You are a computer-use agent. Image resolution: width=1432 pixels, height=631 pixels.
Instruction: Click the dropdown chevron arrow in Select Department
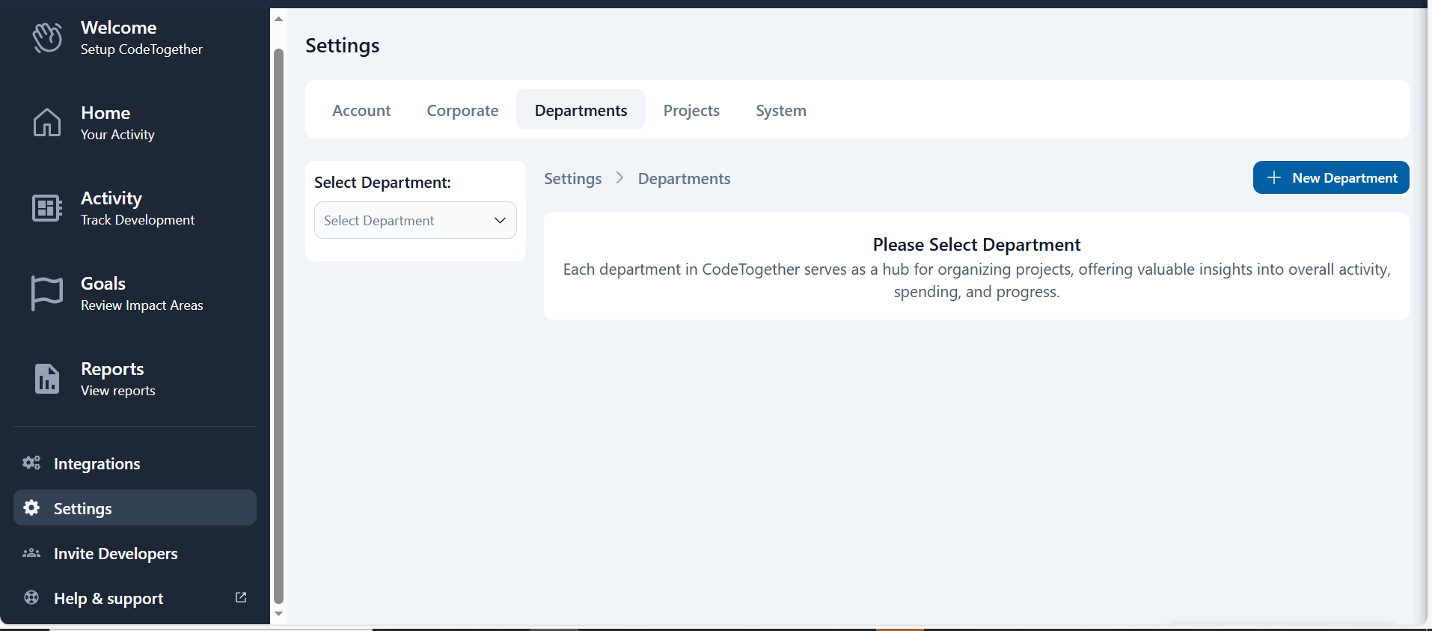500,220
